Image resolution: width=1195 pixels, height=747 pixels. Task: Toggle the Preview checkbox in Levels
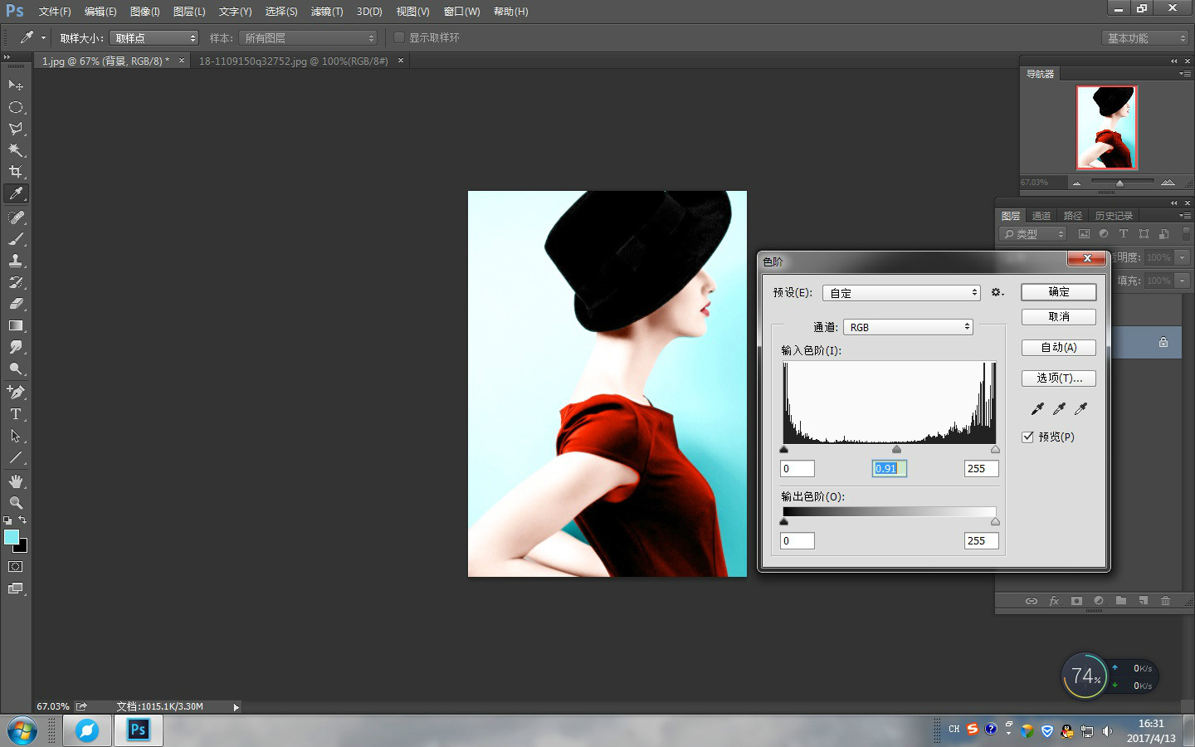pyautogui.click(x=1028, y=437)
